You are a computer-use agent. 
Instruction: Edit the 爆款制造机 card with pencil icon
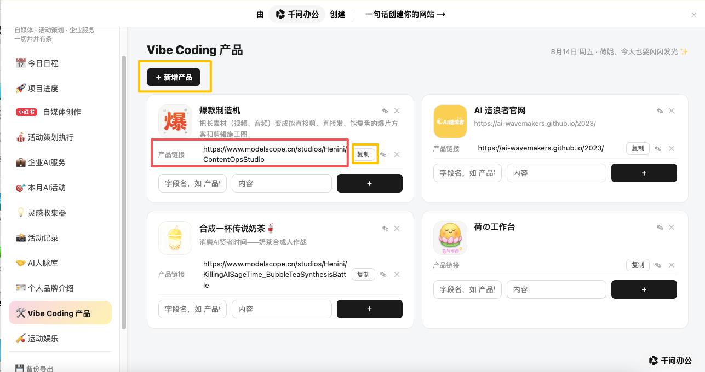(385, 111)
